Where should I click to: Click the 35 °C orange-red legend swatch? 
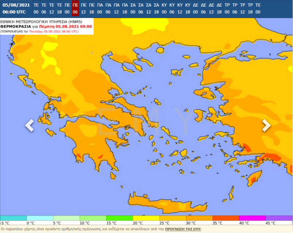(x=226, y=218)
